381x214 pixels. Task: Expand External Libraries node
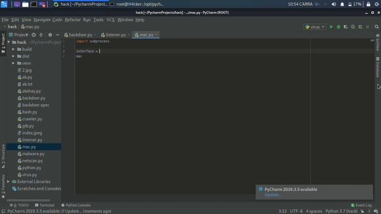tap(8, 182)
